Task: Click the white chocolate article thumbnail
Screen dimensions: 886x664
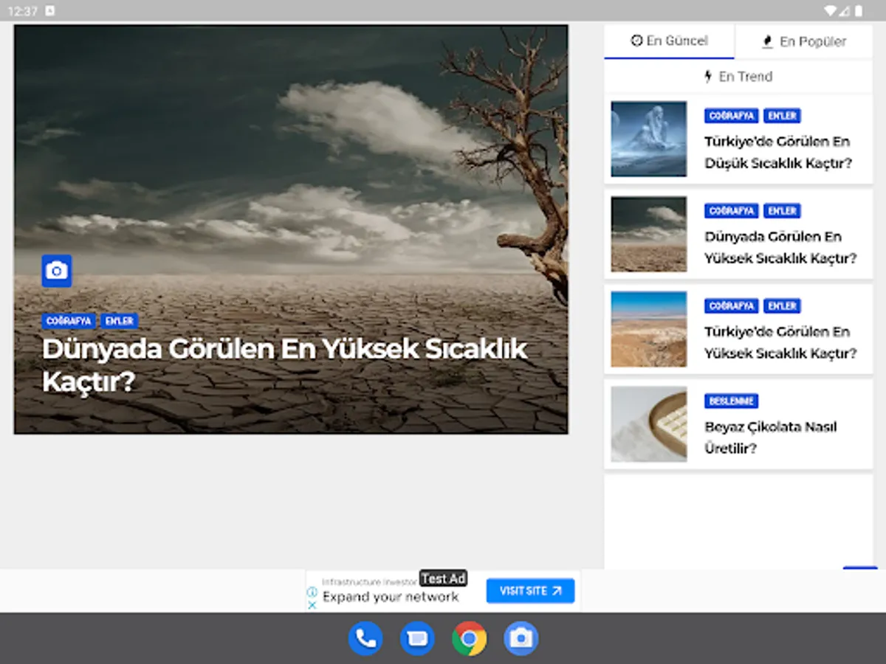Action: point(649,424)
